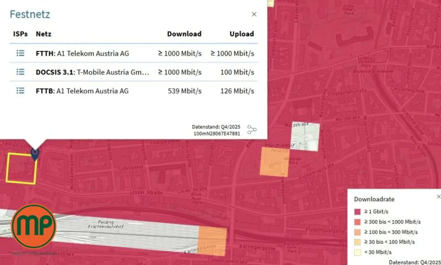Open ISP list for DOCSIS 3.1 T-Mobile row

click(x=20, y=72)
